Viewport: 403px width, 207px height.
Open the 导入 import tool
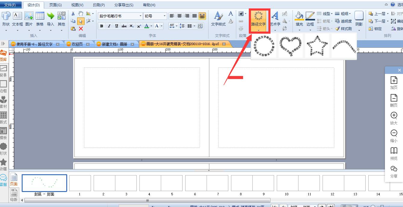(x=51, y=19)
